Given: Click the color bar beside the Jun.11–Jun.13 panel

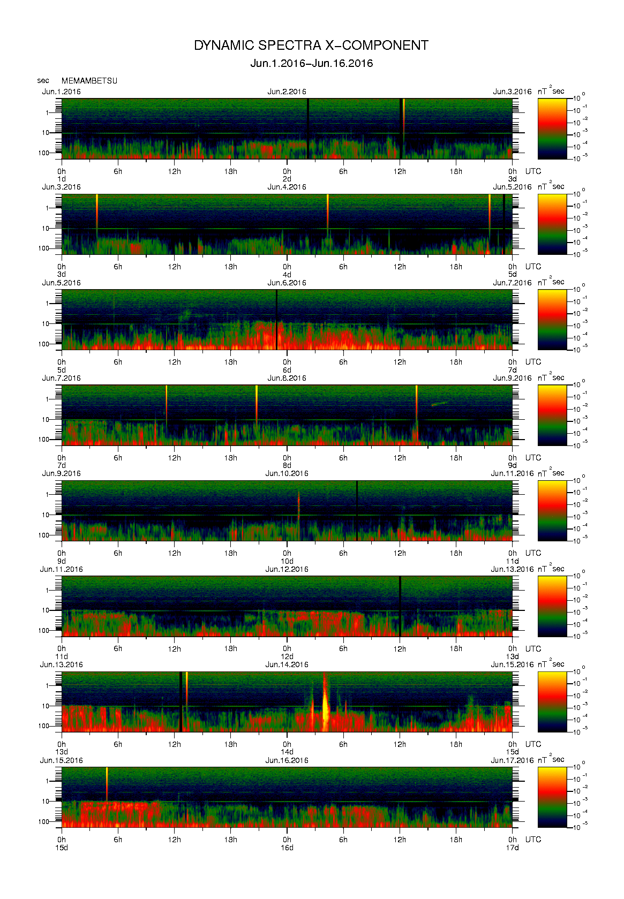Looking at the screenshot, I should pyautogui.click(x=552, y=606).
